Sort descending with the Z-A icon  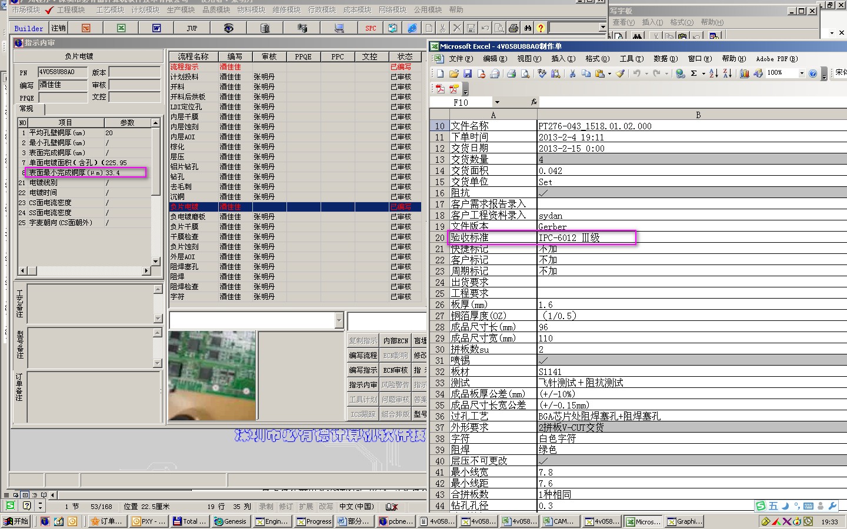(727, 73)
